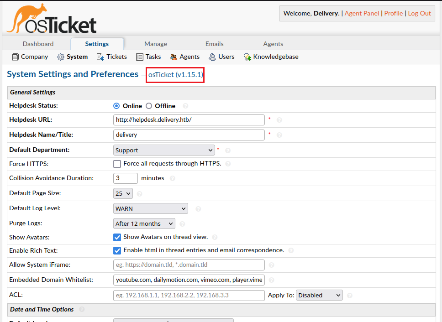
Task: Click help icon next to Helpdesk Status
Action: click(x=185, y=106)
